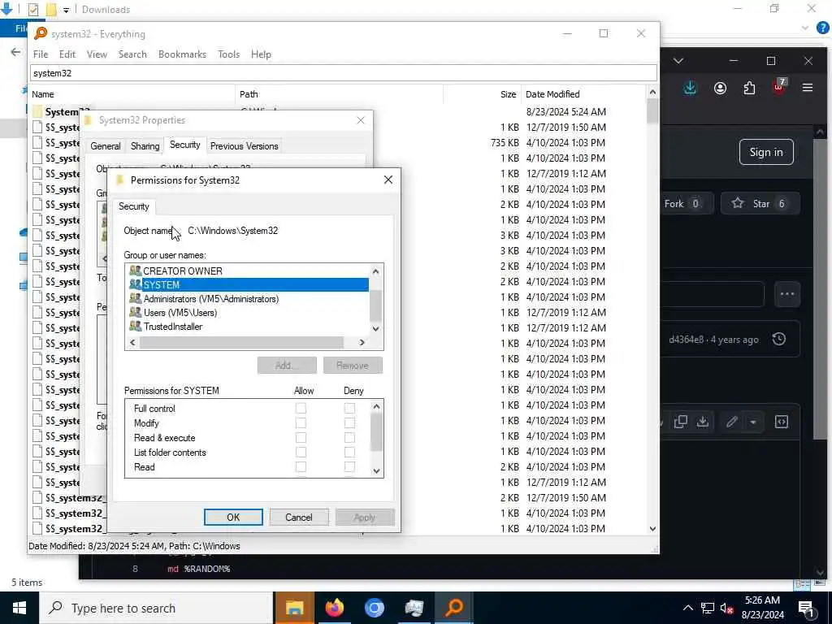The width and height of the screenshot is (832, 624).
Task: Click the Add... button
Action: pos(287,365)
